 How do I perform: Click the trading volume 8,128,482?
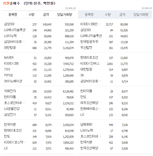68,91
